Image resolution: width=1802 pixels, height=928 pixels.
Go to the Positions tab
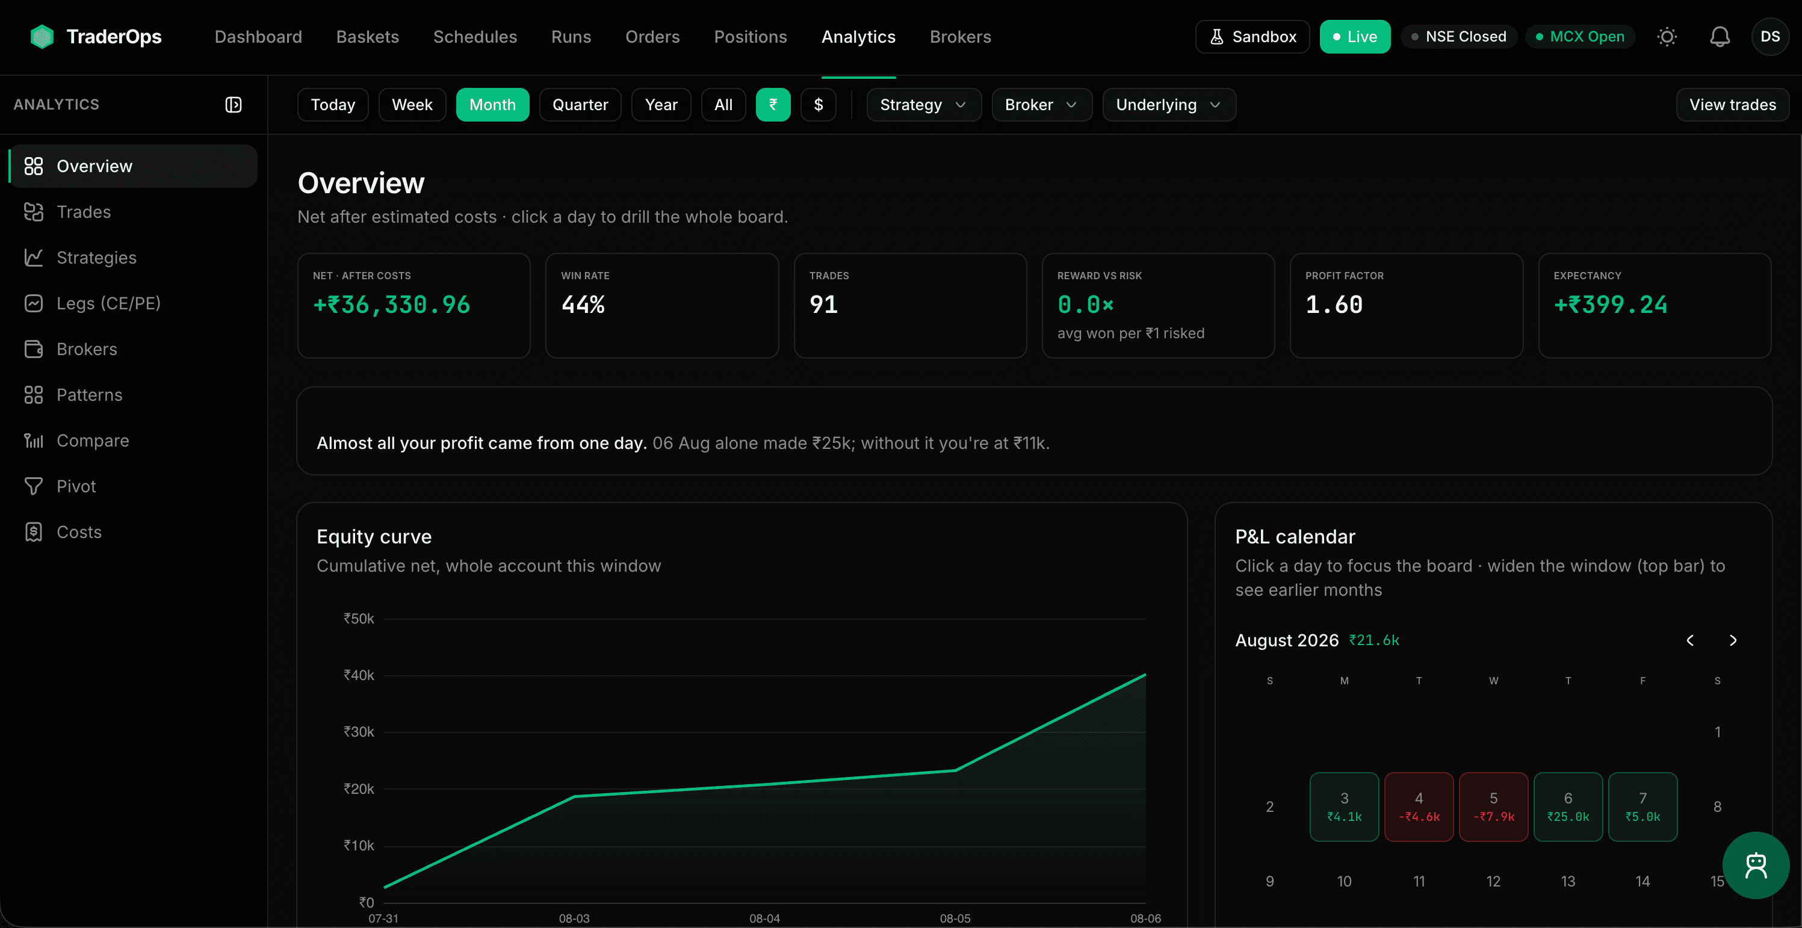750,36
